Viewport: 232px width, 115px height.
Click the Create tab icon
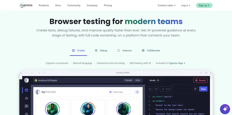[x=73, y=51]
